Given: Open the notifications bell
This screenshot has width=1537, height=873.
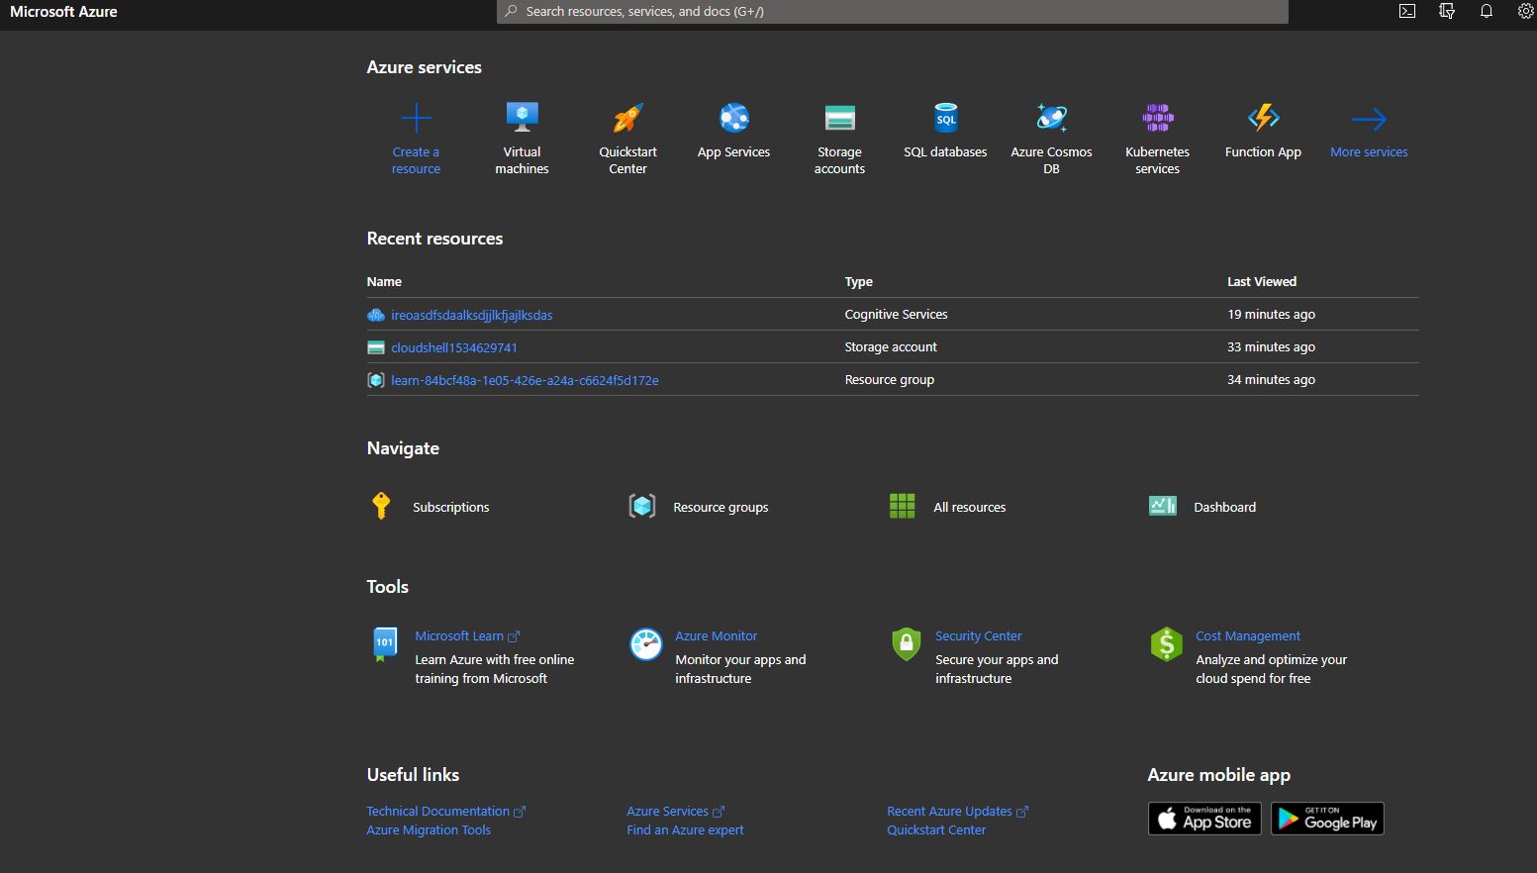Looking at the screenshot, I should click(x=1486, y=11).
